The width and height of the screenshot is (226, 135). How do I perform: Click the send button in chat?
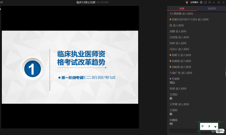(x=219, y=131)
